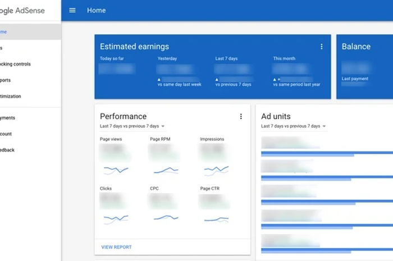Open Account in the sidebar
The image size is (393, 261).
[30, 134]
